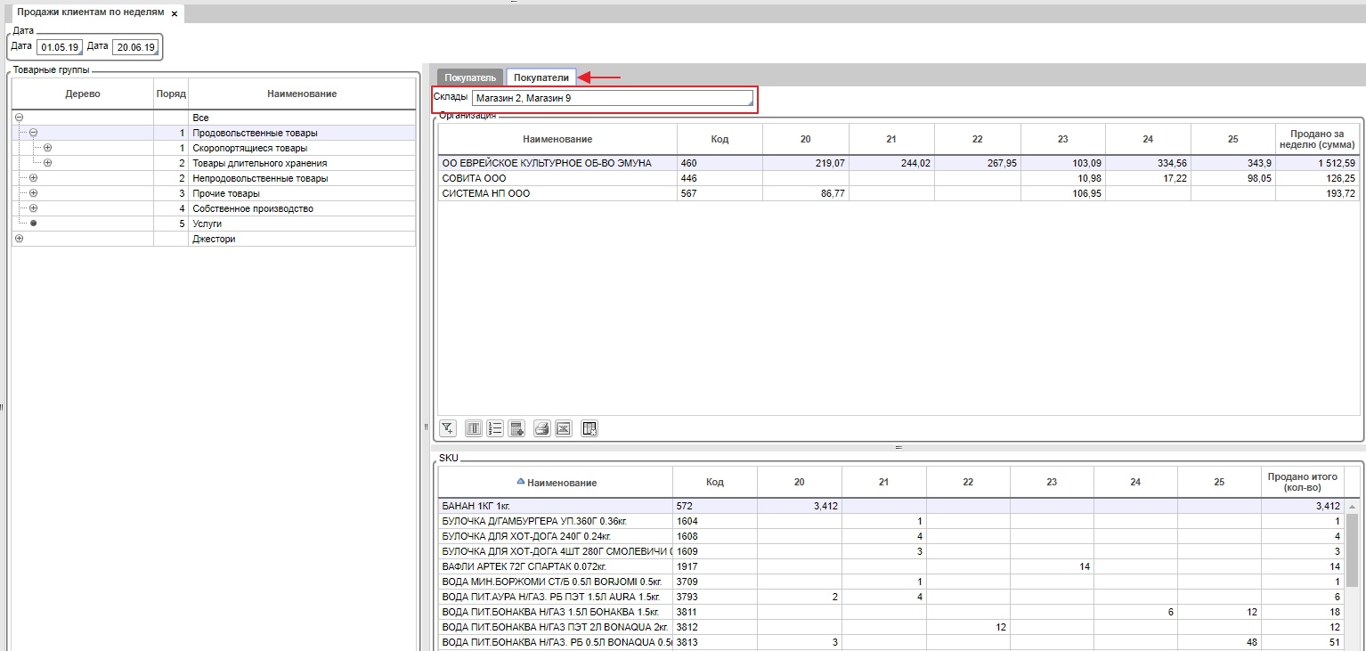Click the numbered list sorting icon

pos(495,428)
